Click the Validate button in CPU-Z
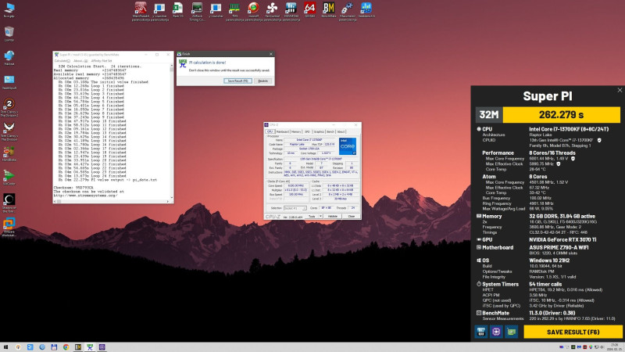The width and height of the screenshot is (625, 352). [x=333, y=217]
